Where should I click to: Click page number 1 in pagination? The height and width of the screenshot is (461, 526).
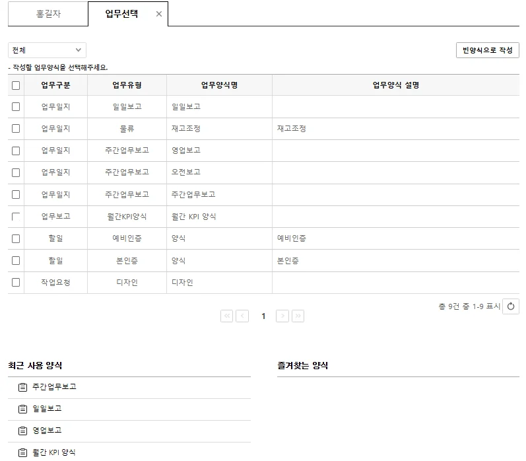tap(263, 316)
